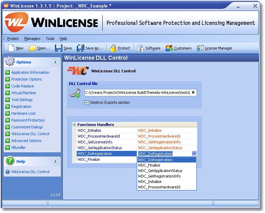Click help icon beside WinLicense DLL Control
265x213 pixels.
[8, 172]
